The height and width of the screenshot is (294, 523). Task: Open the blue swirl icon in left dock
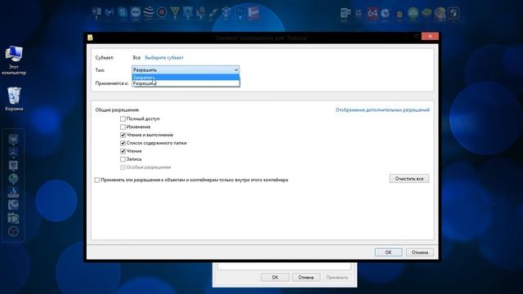coord(13,205)
